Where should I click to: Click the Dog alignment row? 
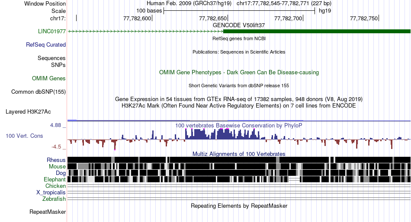(x=239, y=173)
